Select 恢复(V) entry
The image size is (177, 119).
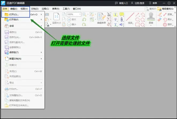point(23,65)
